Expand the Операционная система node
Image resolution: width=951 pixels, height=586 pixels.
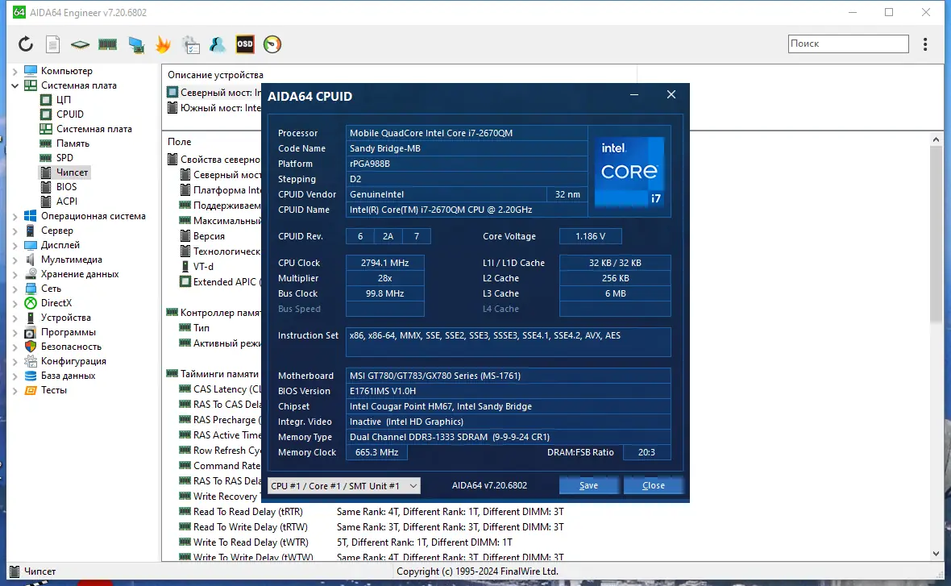(15, 216)
